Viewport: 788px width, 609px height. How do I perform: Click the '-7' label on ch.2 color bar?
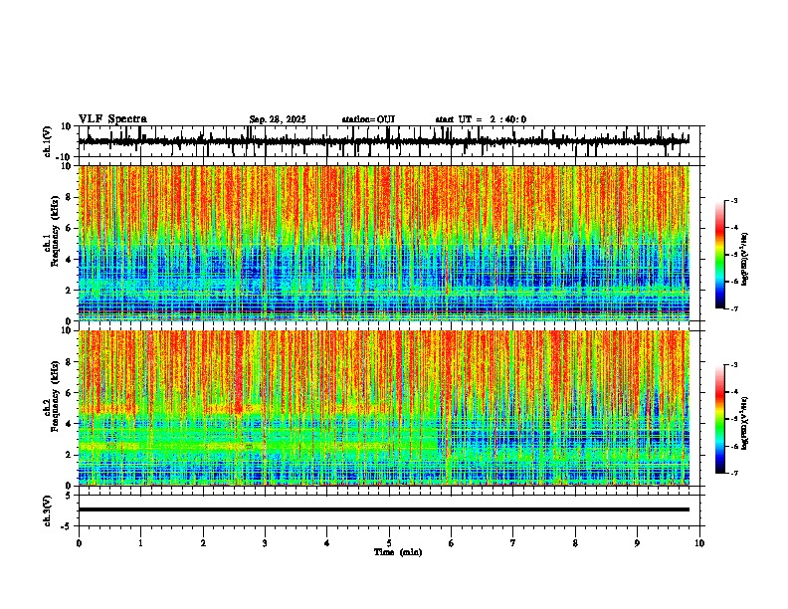coord(734,473)
